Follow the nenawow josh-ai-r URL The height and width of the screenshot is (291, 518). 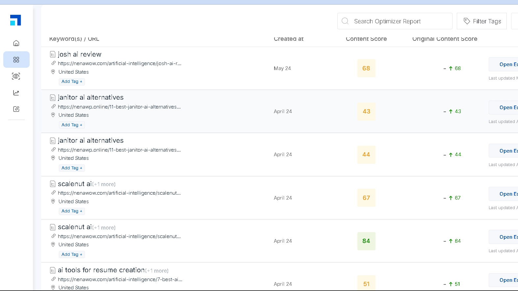point(119,63)
